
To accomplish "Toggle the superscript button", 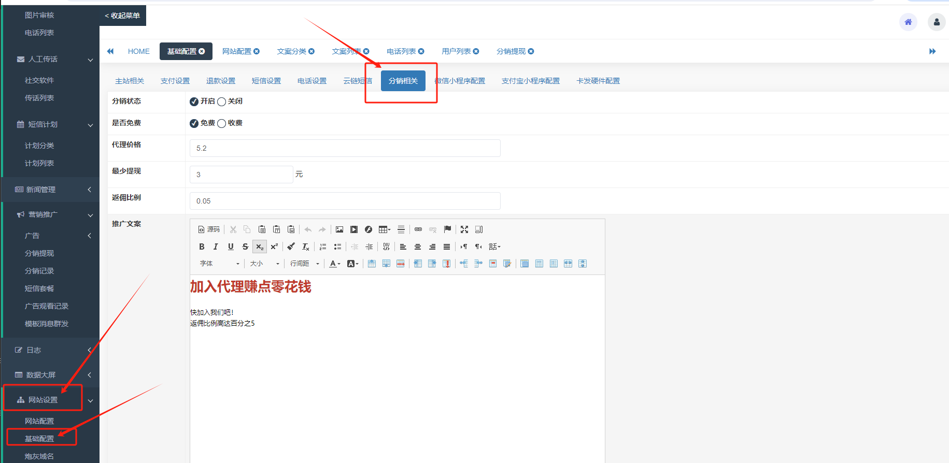I will 274,247.
